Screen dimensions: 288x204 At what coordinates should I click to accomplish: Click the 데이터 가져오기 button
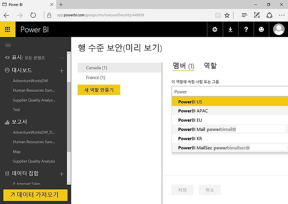coord(35,195)
